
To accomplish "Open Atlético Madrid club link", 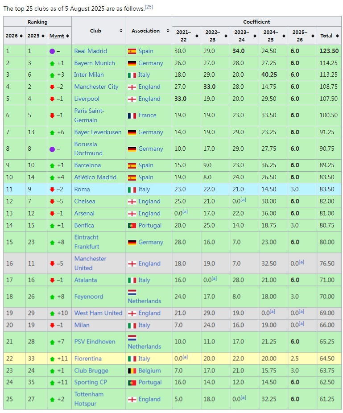I will point(95,177).
